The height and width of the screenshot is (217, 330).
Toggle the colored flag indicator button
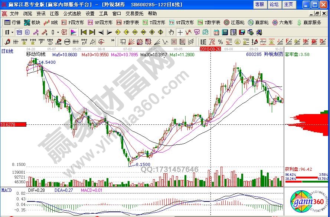[73, 32]
